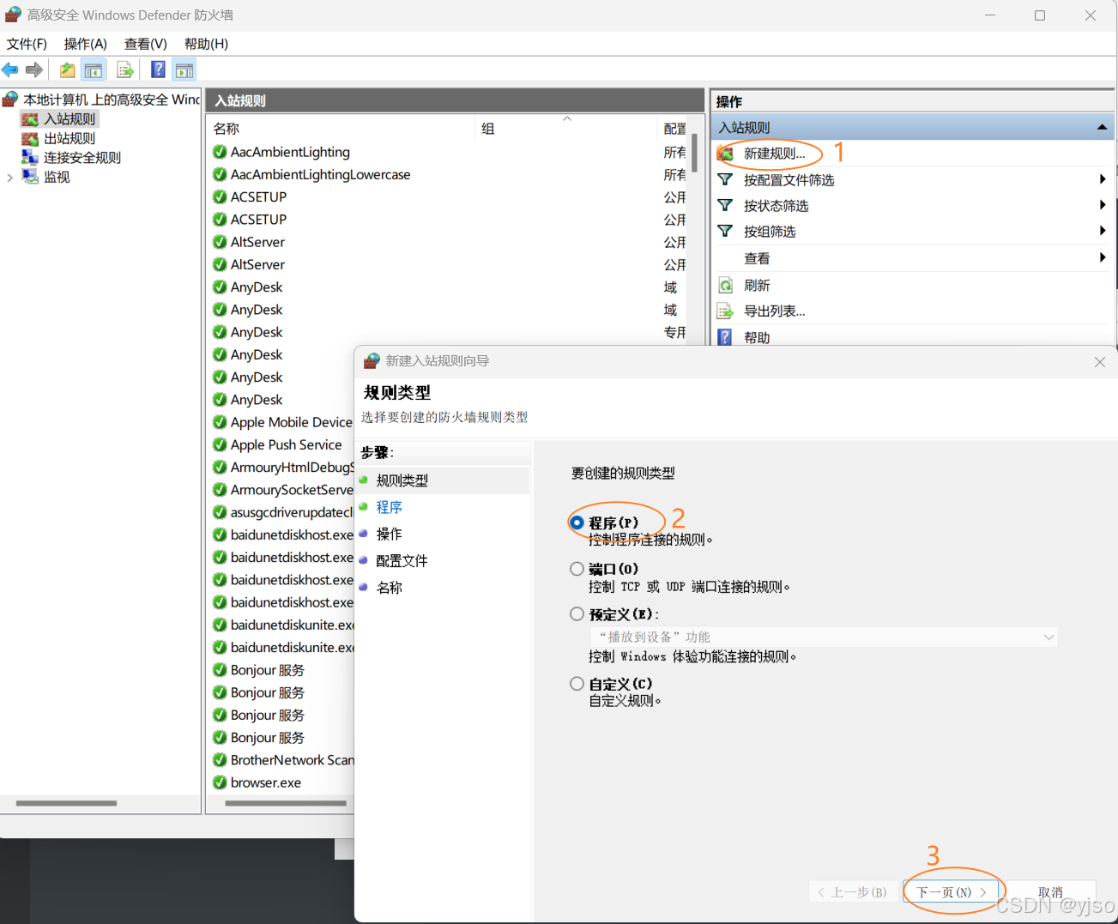Click 导出列表... in the actions pane

point(774,311)
